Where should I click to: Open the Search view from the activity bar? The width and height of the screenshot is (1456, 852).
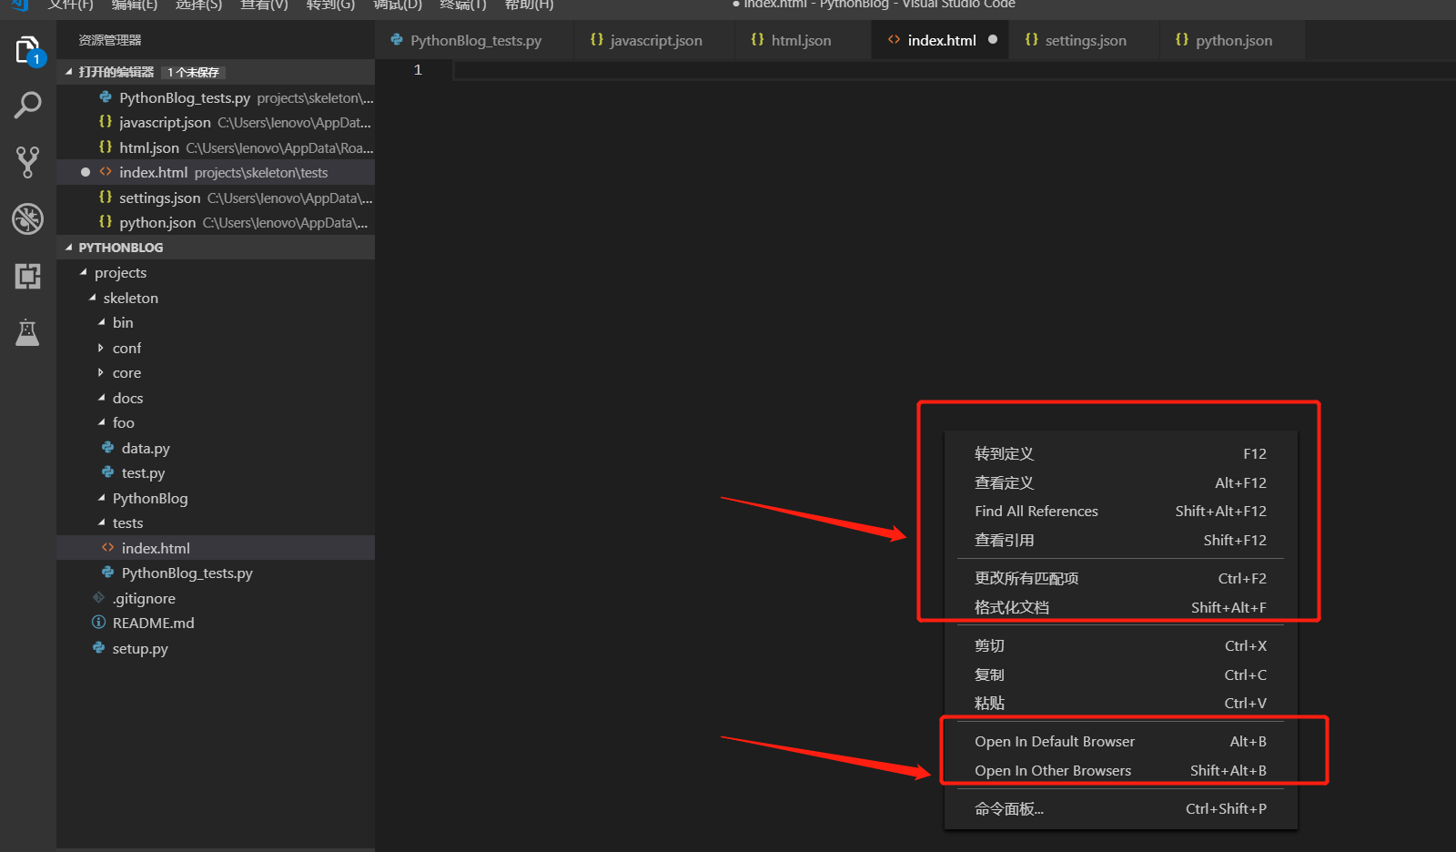(27, 105)
